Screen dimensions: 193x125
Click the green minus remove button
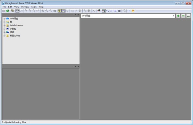click(183, 16)
